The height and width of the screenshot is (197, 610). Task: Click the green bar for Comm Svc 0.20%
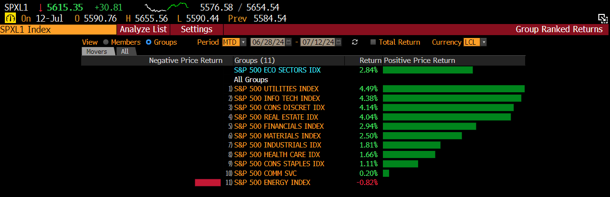pos(386,173)
